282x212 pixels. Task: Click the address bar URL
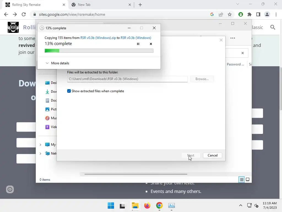[72, 14]
